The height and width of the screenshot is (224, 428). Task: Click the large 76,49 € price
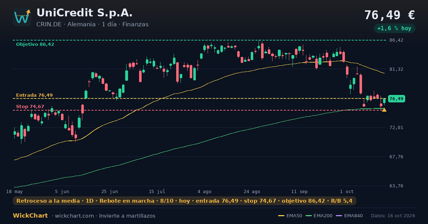(389, 15)
